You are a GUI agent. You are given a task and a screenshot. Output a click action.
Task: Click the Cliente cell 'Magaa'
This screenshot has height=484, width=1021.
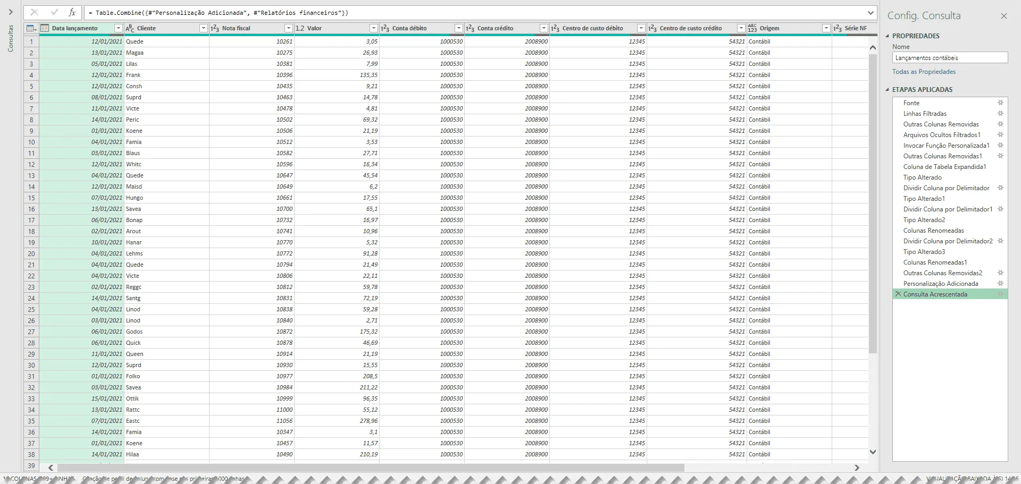coord(166,53)
